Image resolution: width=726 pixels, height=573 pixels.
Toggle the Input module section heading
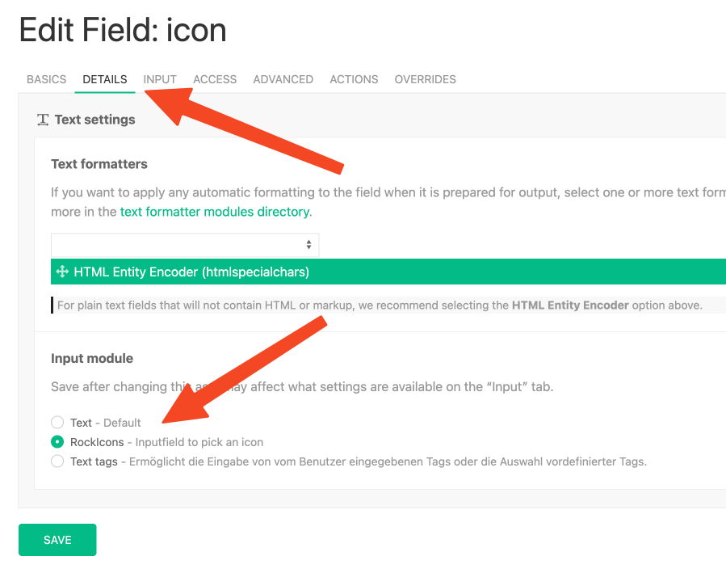[x=92, y=358]
